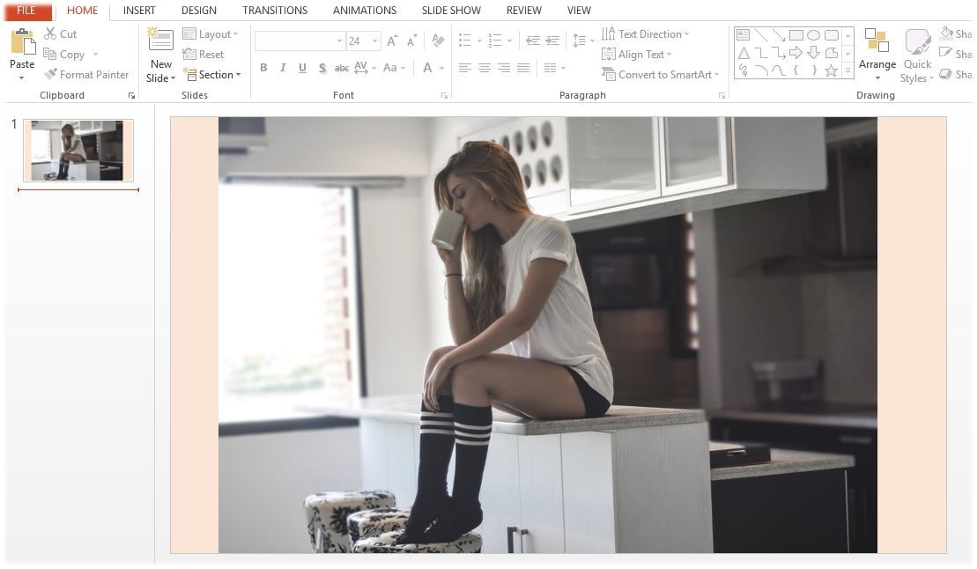Open the Layout dropdown
The image size is (977, 569).
point(211,34)
